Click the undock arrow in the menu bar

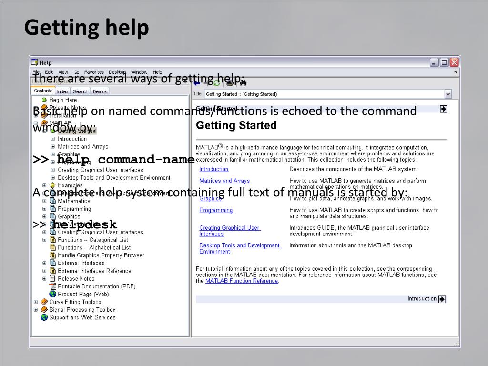coord(456,72)
